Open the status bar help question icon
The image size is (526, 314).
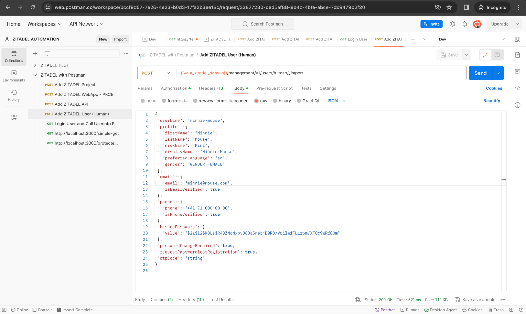521,310
